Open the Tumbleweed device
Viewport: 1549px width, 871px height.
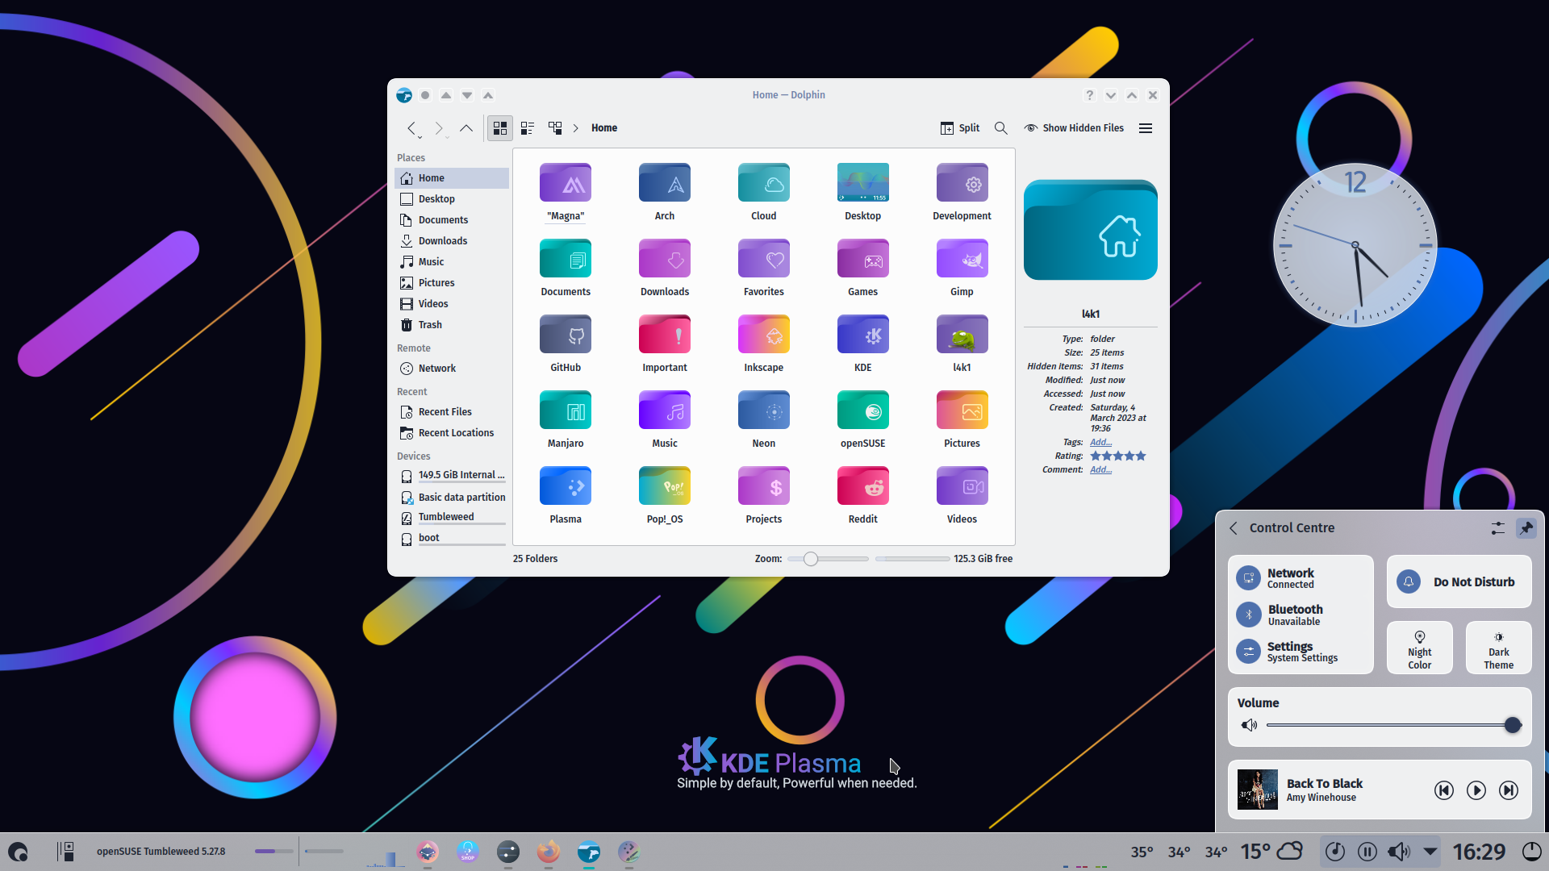pos(452,518)
